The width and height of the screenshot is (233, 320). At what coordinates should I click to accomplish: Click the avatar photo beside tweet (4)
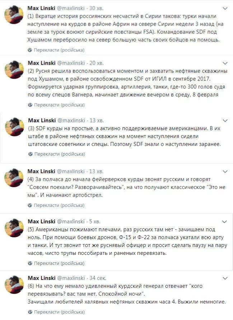14,179
